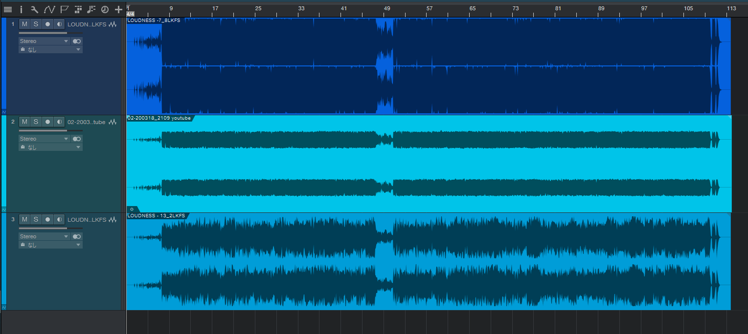The width and height of the screenshot is (748, 334).
Task: Select track 1 name LOUDN..LKFS
Action: click(x=87, y=24)
